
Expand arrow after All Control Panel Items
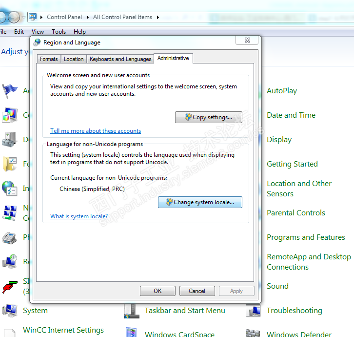click(158, 17)
